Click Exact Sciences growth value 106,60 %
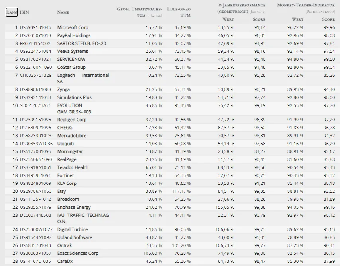 [153, 253]
